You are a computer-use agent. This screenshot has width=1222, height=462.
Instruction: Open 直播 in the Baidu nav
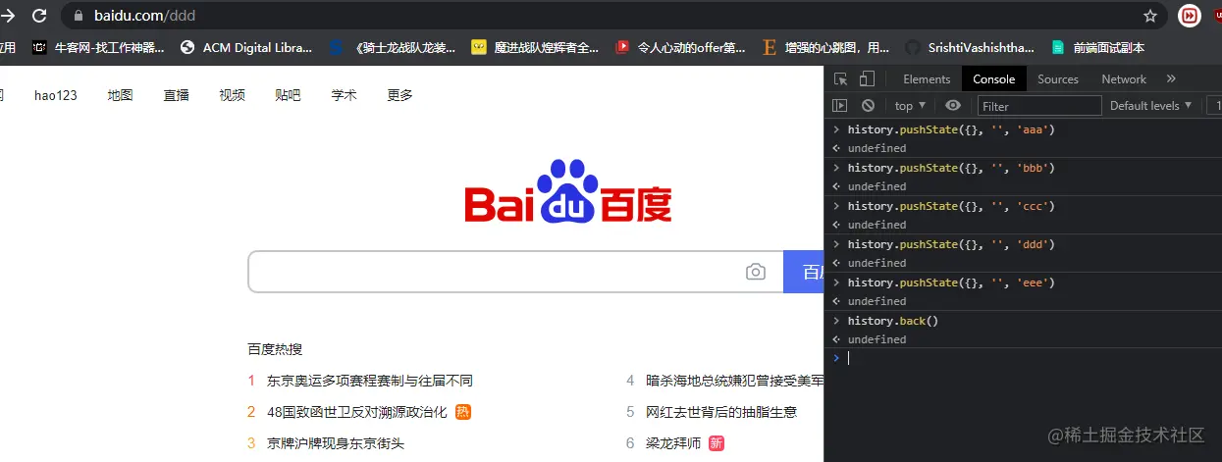tap(176, 95)
